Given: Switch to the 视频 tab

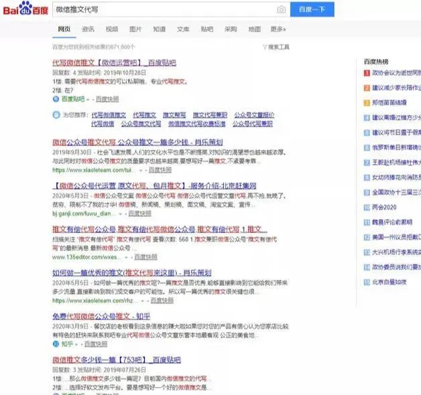Looking at the screenshot, I should (x=112, y=29).
